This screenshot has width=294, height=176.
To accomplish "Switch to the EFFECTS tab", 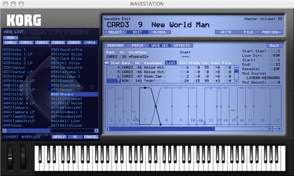I will (182, 45).
